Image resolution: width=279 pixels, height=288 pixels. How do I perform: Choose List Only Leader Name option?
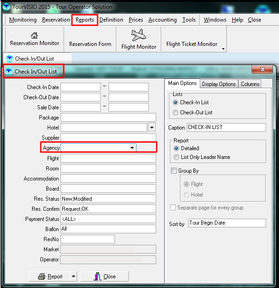click(x=175, y=157)
